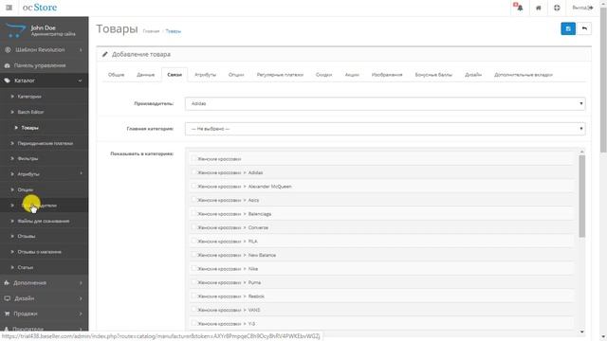
Task: Check Женские кроссовки > Asics category
Action: [193, 200]
